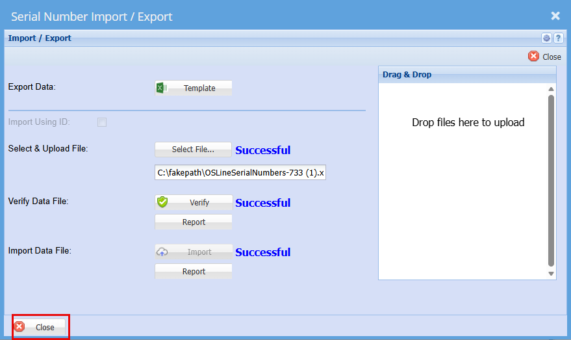Image resolution: width=571 pixels, height=340 pixels.
Task: Click the Drag & Drop scroll up arrow
Action: 551,89
